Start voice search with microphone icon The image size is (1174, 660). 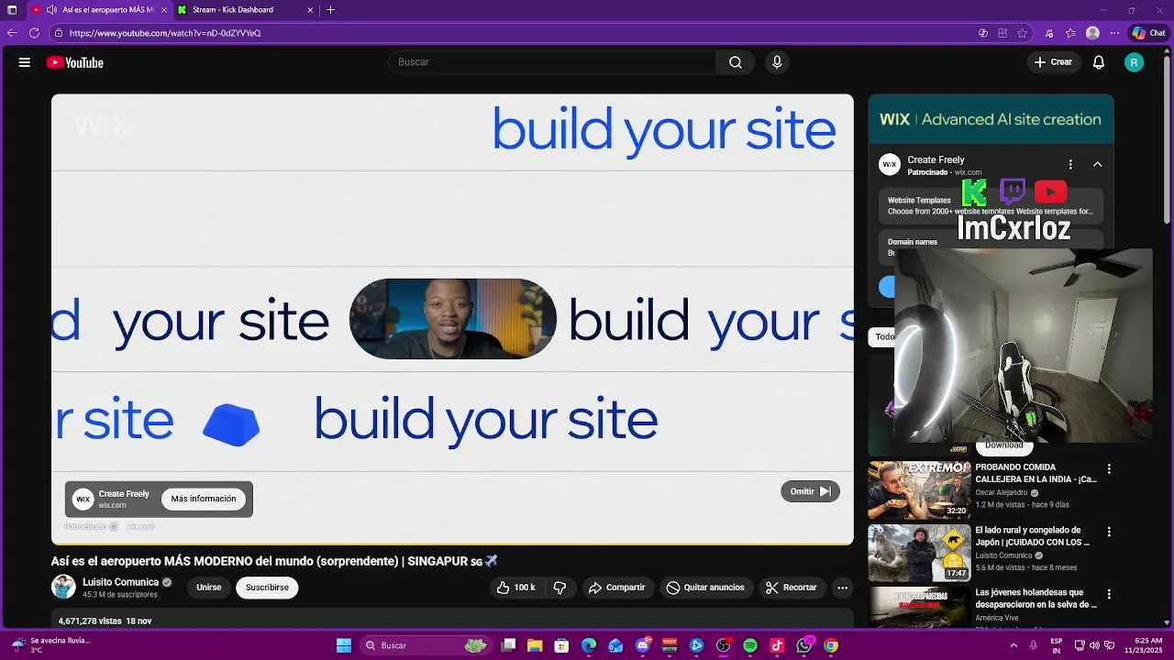pyautogui.click(x=777, y=62)
